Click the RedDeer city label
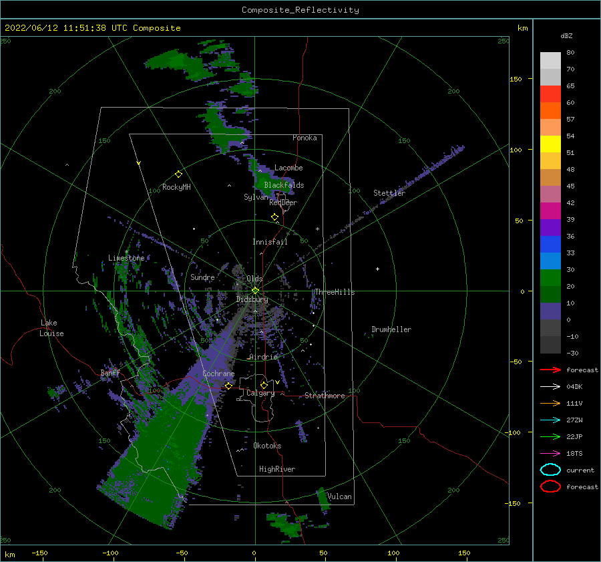This screenshot has width=601, height=562. click(283, 202)
